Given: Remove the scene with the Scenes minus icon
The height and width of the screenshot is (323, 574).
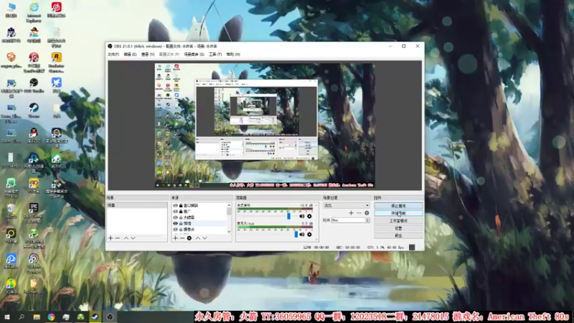Looking at the screenshot, I should point(118,238).
